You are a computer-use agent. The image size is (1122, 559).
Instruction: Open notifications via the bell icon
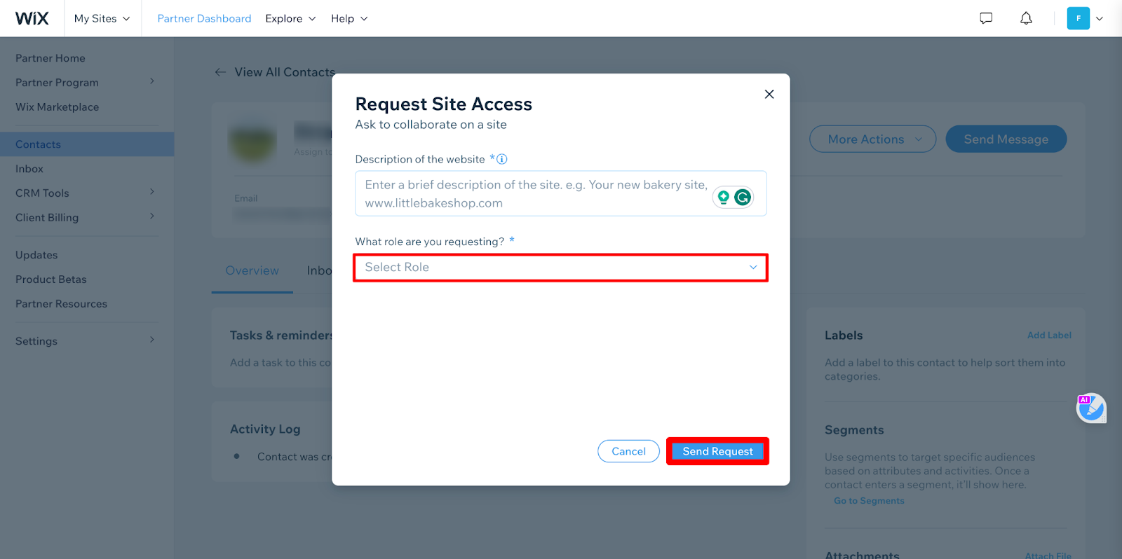(x=1025, y=18)
